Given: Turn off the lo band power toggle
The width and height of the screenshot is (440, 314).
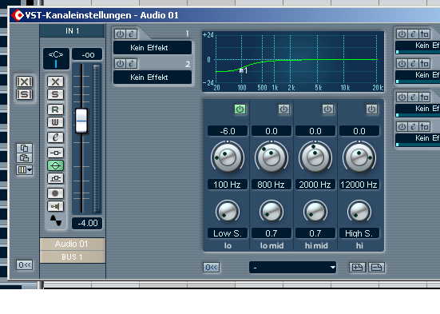Looking at the screenshot, I should pos(240,109).
